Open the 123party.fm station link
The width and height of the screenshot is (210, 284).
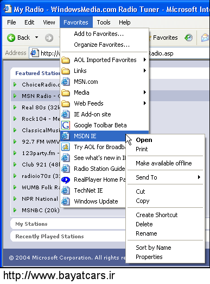[41, 153]
